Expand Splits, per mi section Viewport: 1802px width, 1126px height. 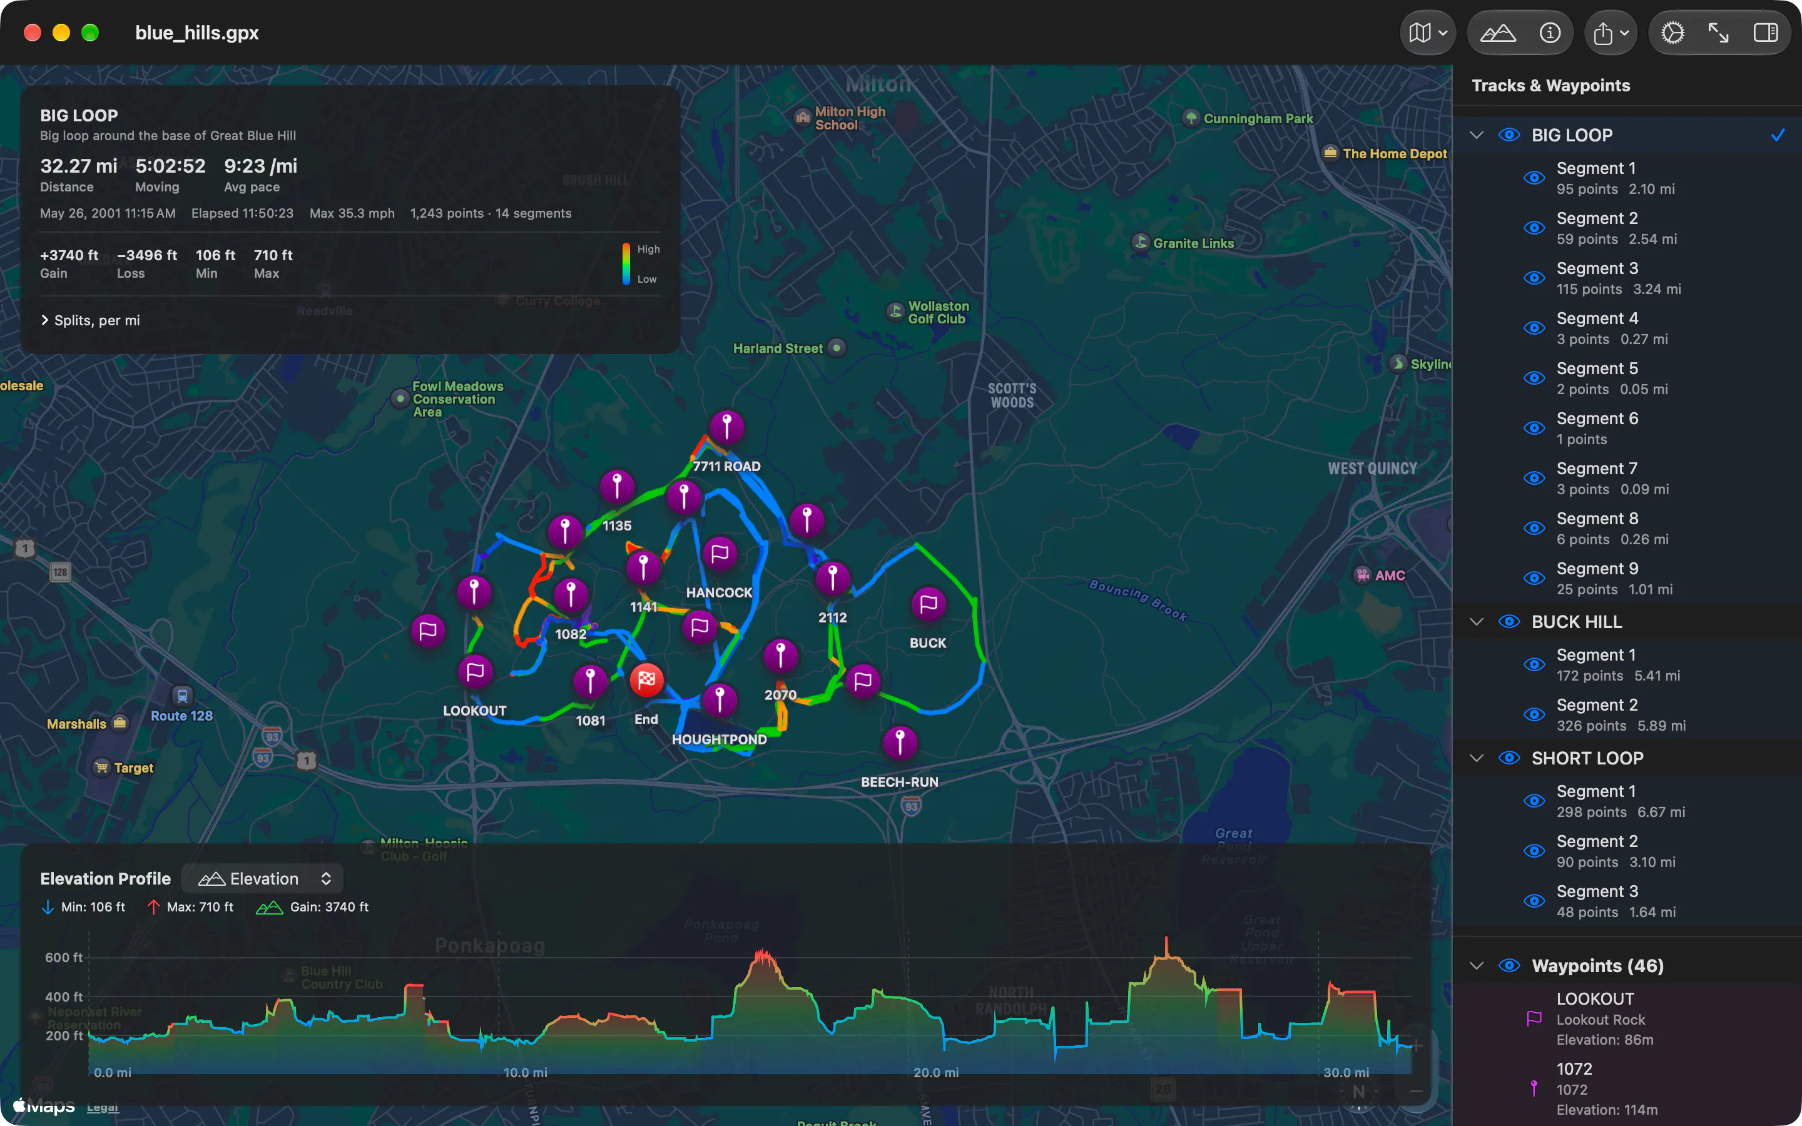click(90, 320)
